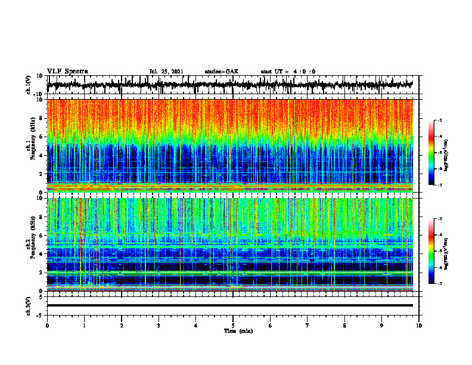Click inside the ch.2 spectrogram panel
The width and height of the screenshot is (472, 365).
(230, 245)
